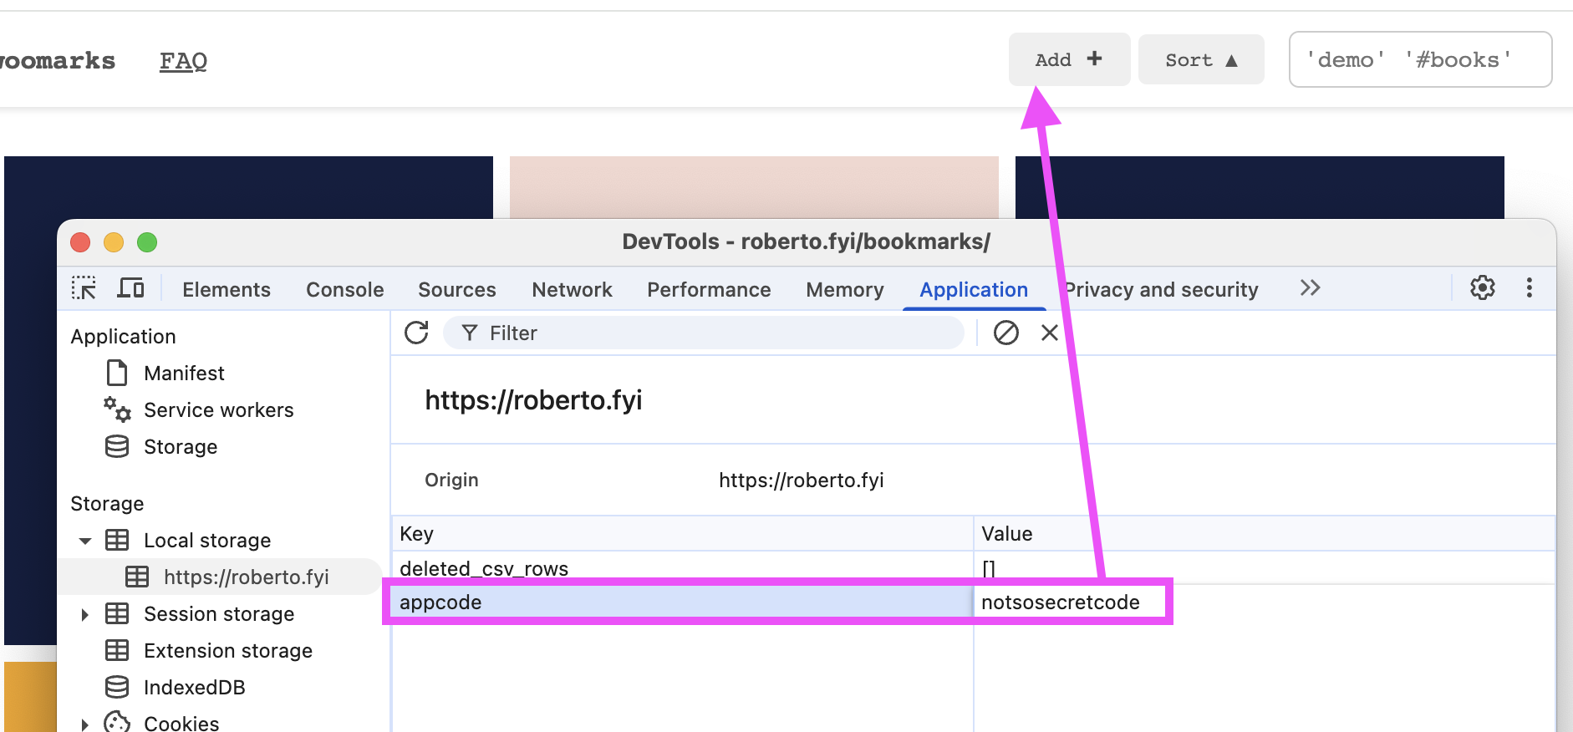Viewport: 1573px width, 732px height.
Task: Close the DevTools window with red button
Action: coord(80,242)
